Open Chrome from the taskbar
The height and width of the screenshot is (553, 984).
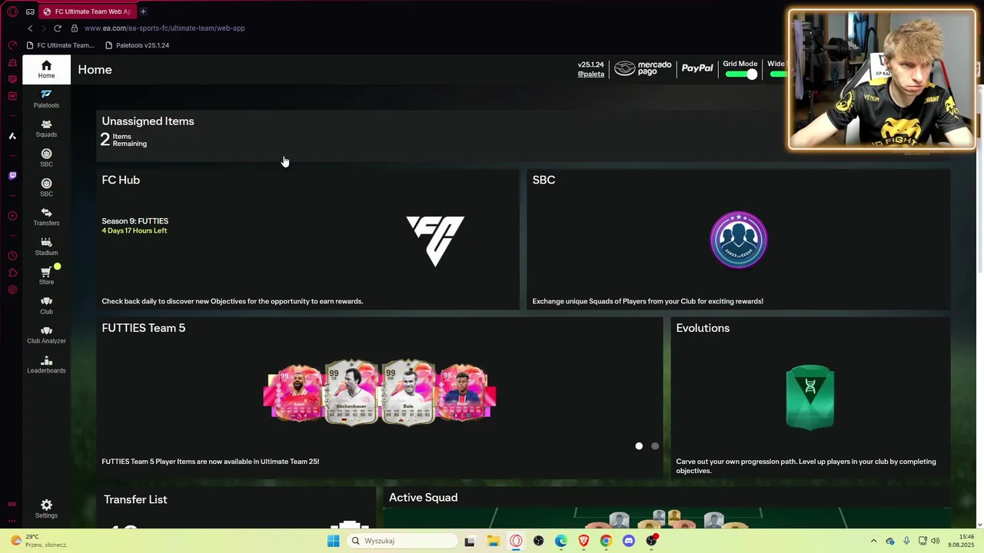point(606,541)
